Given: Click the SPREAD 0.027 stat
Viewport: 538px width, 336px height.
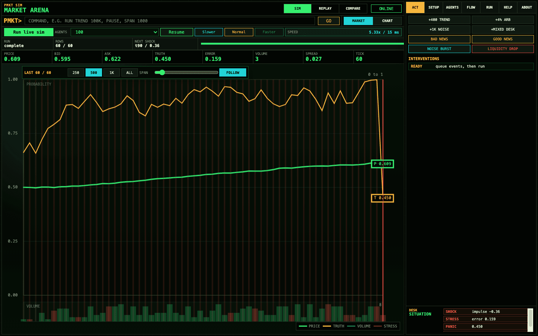Looking at the screenshot, I should pyautogui.click(x=328, y=57).
